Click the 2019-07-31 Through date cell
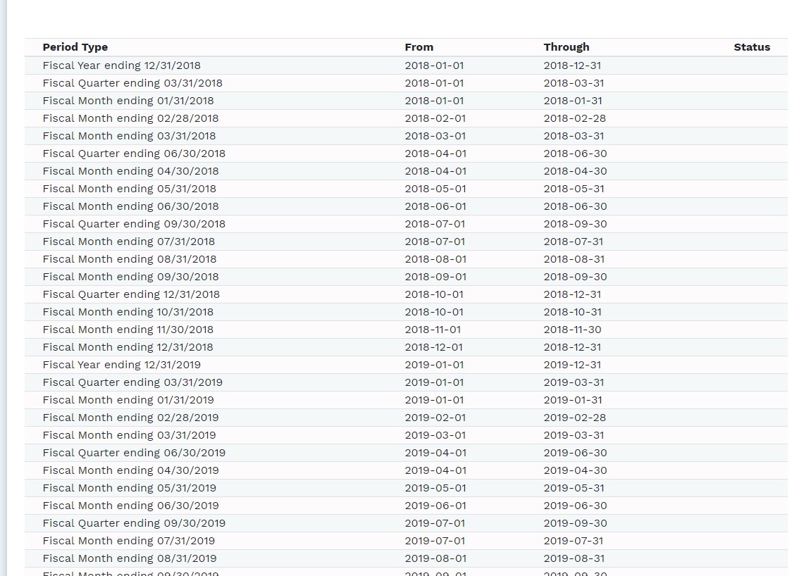Viewport: 804px width, 576px height. pos(573,541)
